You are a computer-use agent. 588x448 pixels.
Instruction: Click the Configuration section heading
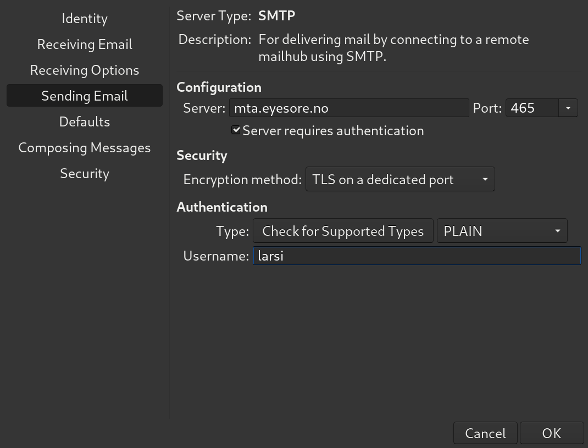[x=219, y=87]
